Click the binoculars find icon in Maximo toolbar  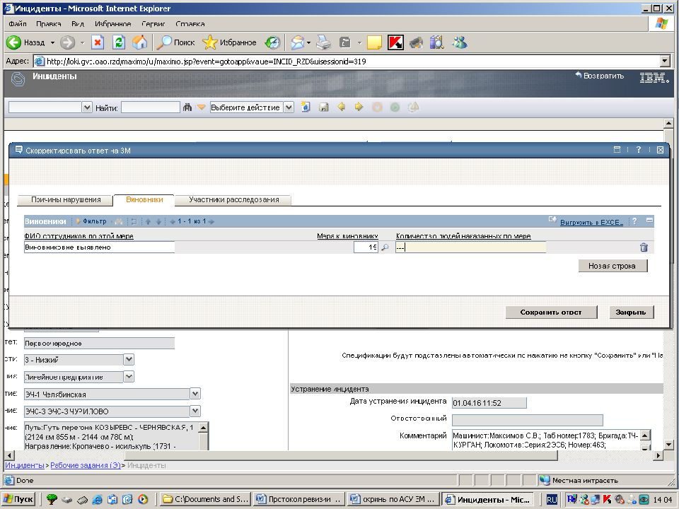tap(187, 107)
